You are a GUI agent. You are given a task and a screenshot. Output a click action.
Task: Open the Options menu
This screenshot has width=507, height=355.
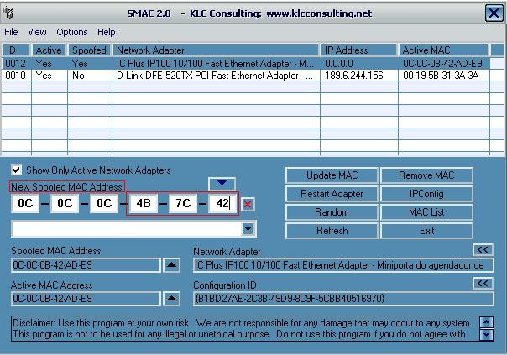[x=72, y=32]
